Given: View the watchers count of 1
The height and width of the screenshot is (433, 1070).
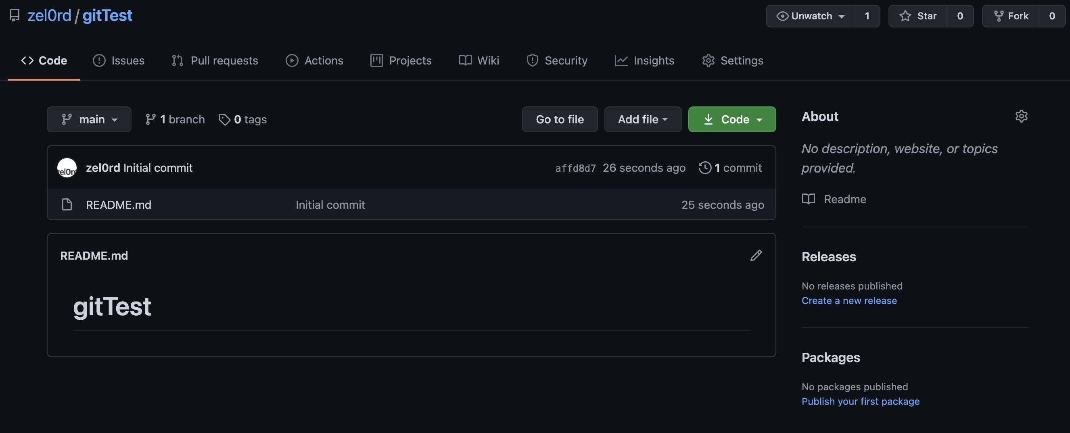Looking at the screenshot, I should click(867, 16).
